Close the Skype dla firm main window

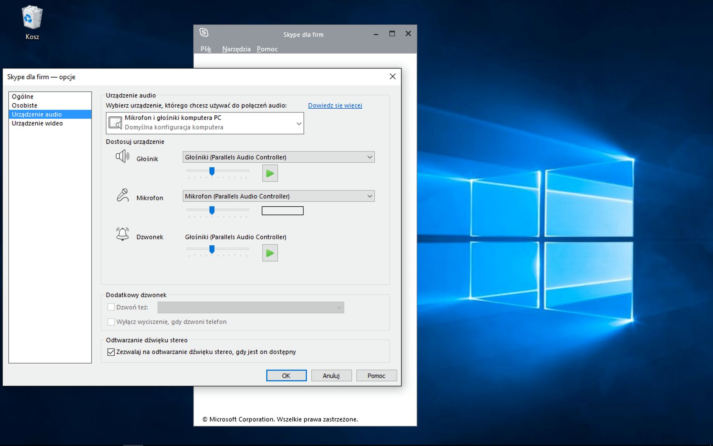(x=408, y=34)
